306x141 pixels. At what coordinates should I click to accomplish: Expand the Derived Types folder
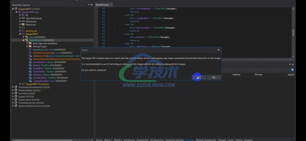pos(27,47)
